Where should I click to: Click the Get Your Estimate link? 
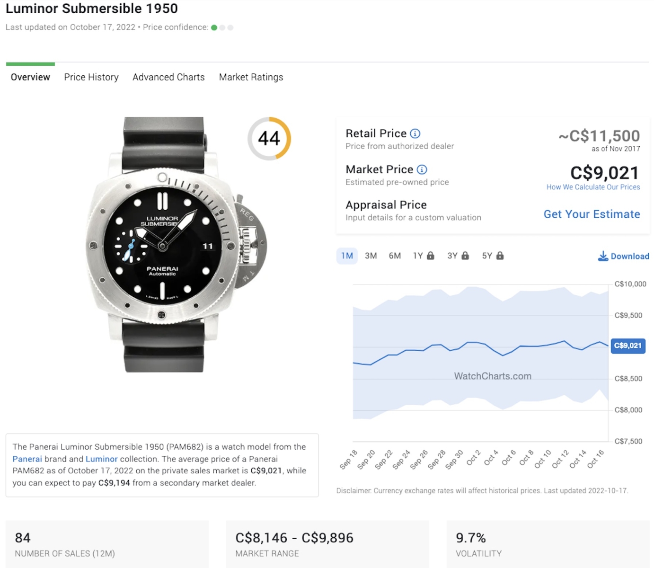[x=592, y=214]
